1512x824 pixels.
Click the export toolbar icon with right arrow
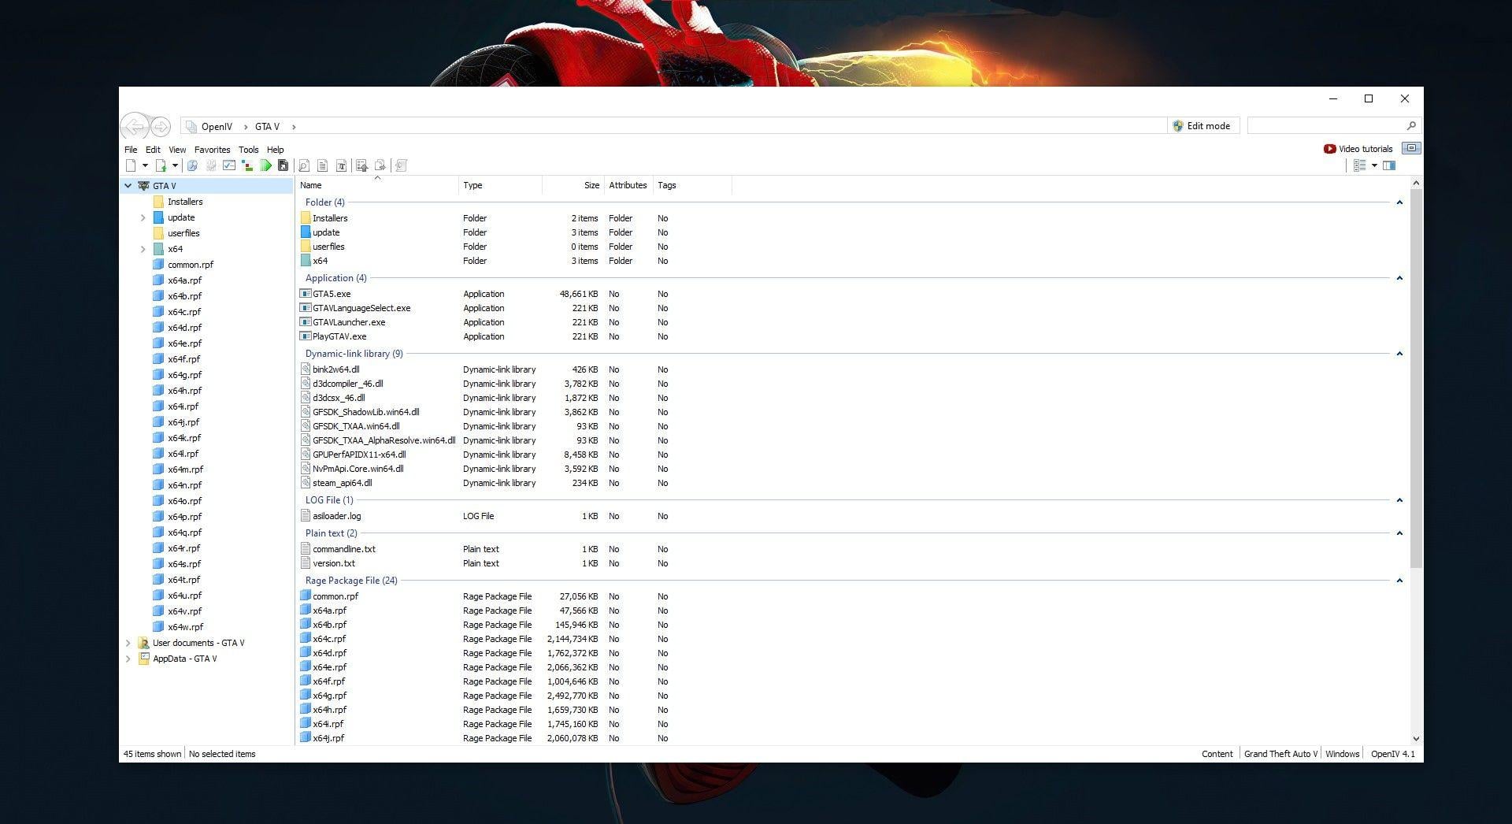point(381,165)
